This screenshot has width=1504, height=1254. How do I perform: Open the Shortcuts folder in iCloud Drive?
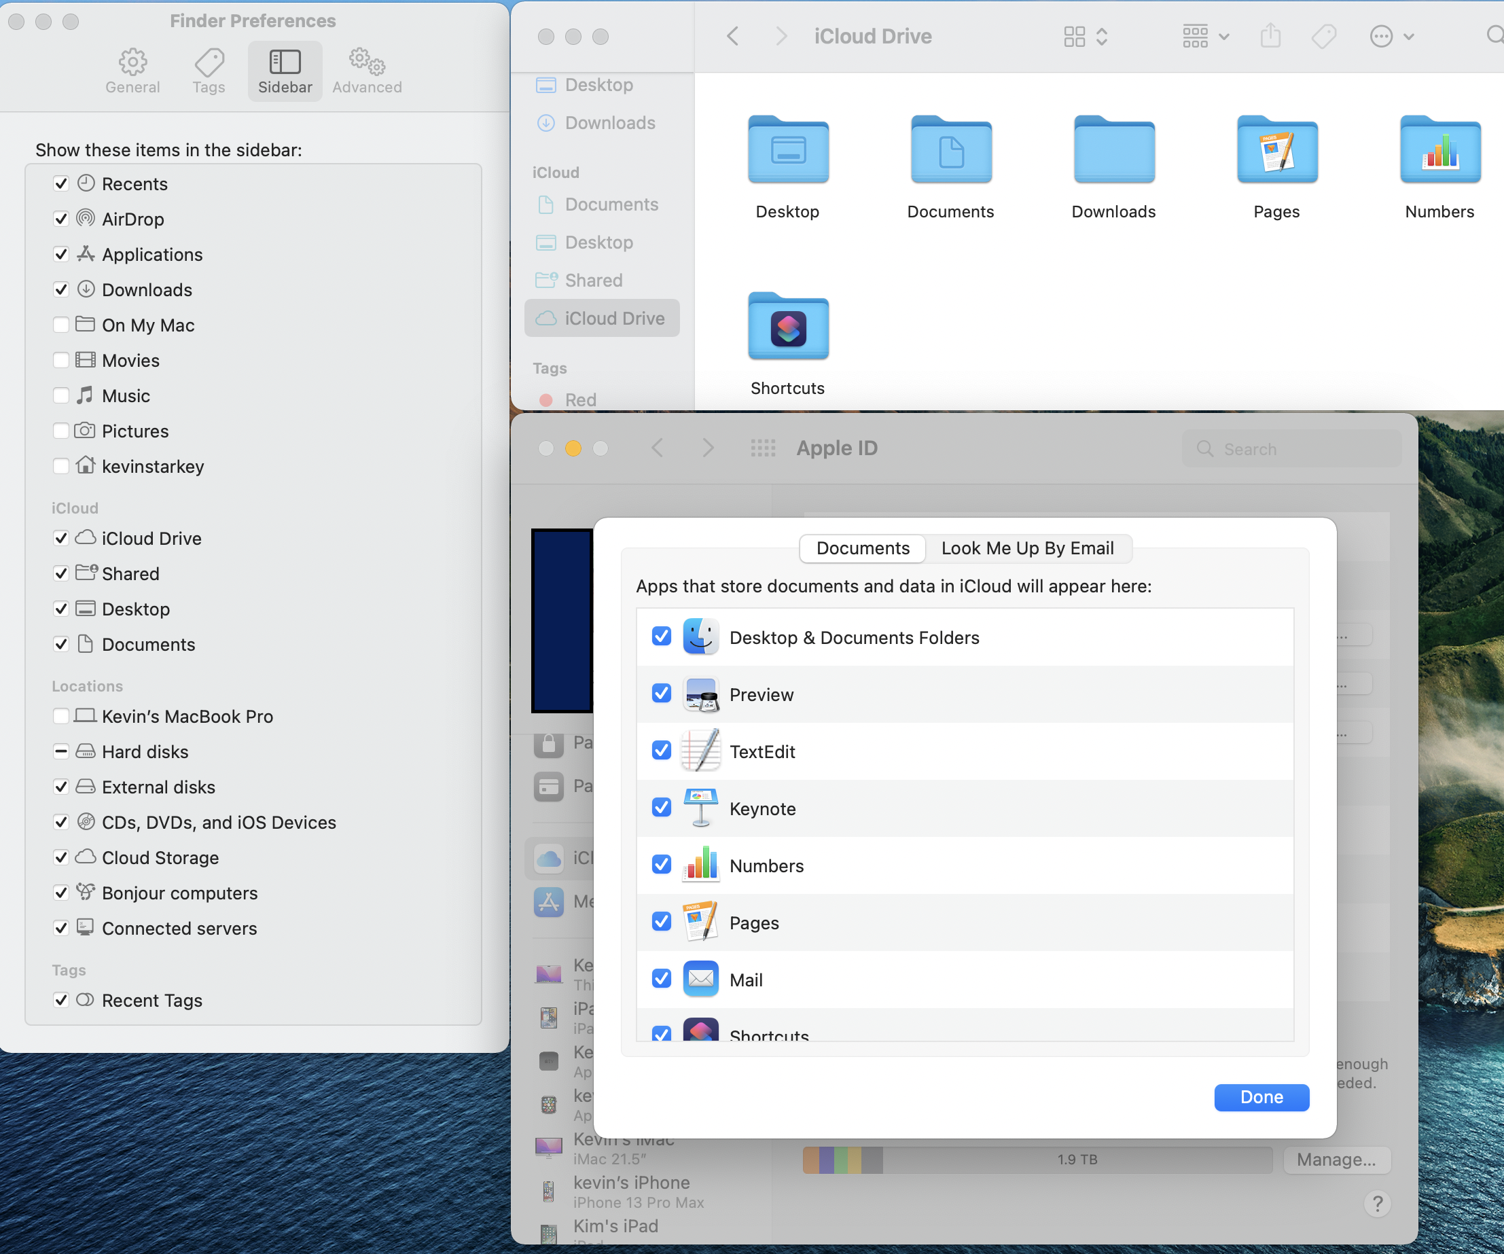click(x=788, y=327)
